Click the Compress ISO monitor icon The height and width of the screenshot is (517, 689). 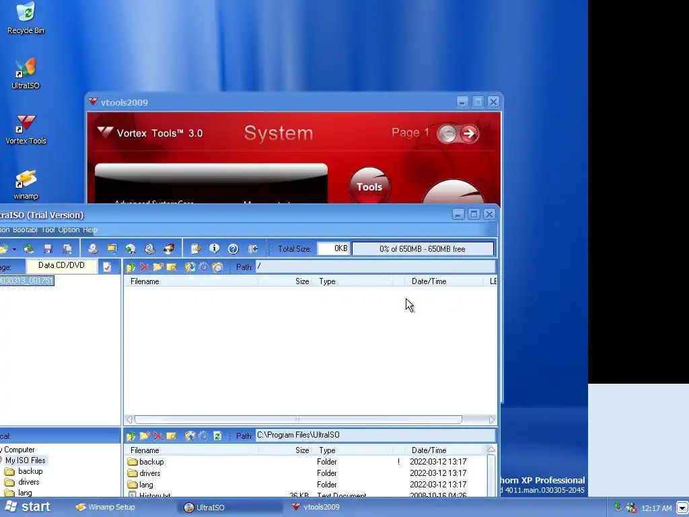112,249
